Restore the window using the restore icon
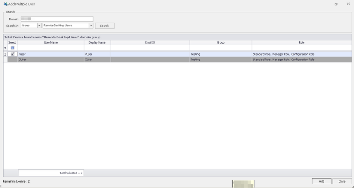Image resolution: width=354 pixels, height=188 pixels. pos(336,4)
